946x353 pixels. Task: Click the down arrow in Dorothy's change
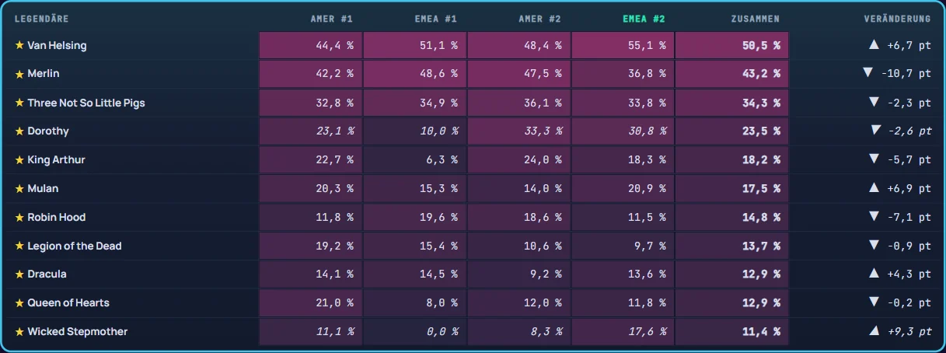(x=875, y=131)
